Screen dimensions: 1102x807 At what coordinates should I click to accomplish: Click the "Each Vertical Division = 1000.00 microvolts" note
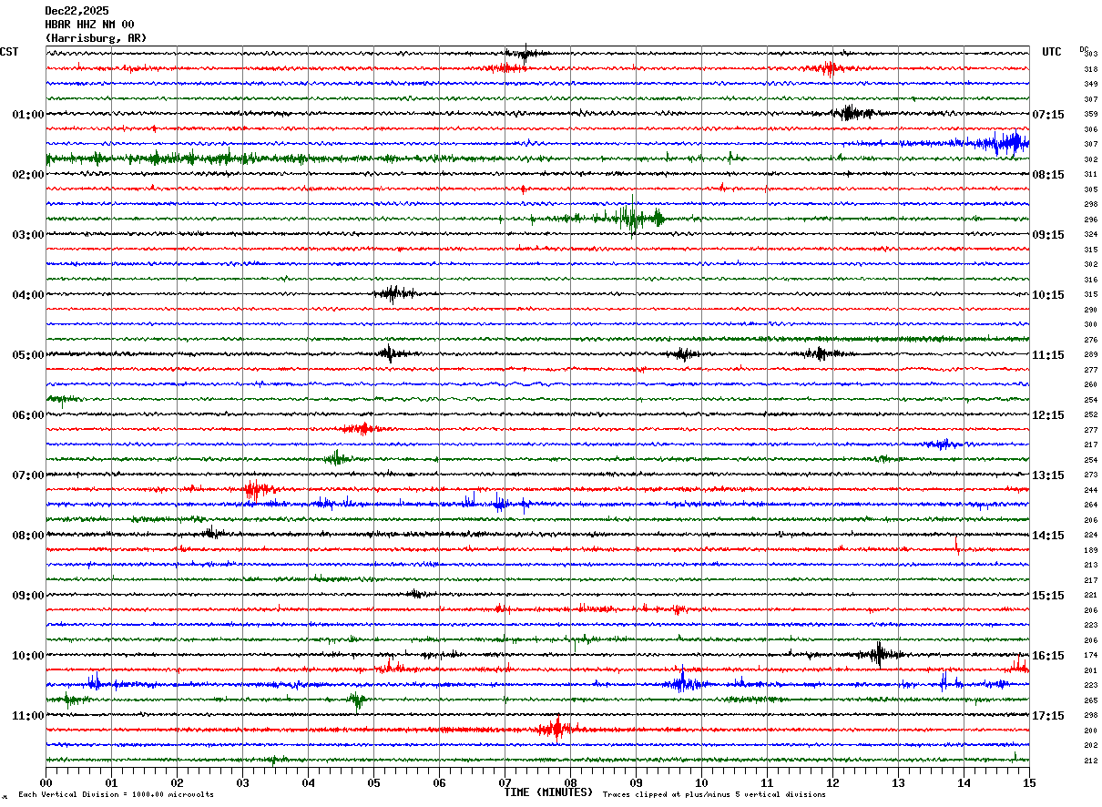point(117,794)
